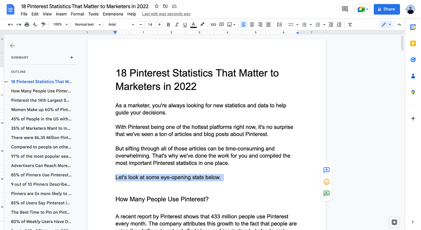Click the Google Docs home icon
Image resolution: width=421 pixels, height=230 pixels.
coord(11,9)
